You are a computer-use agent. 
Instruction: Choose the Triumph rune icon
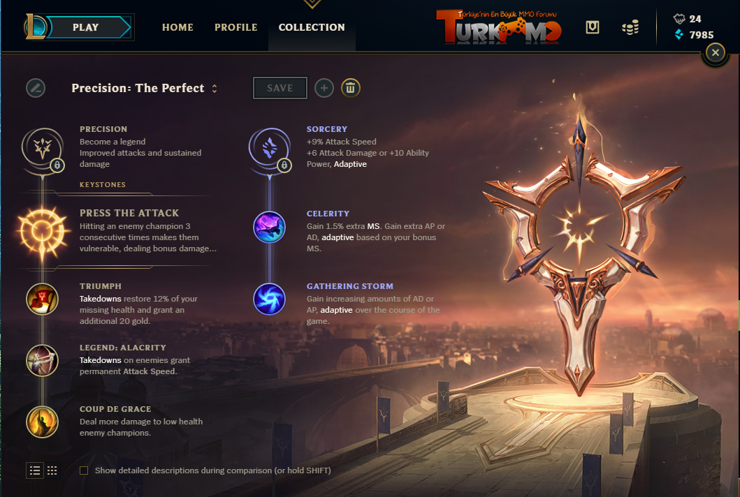pyautogui.click(x=43, y=299)
